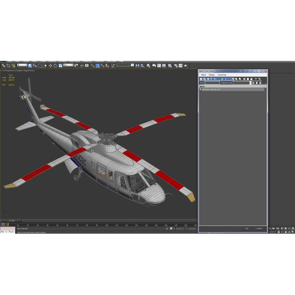
Task: Open Customize menu in Select From Scene
Action: tap(222, 75)
